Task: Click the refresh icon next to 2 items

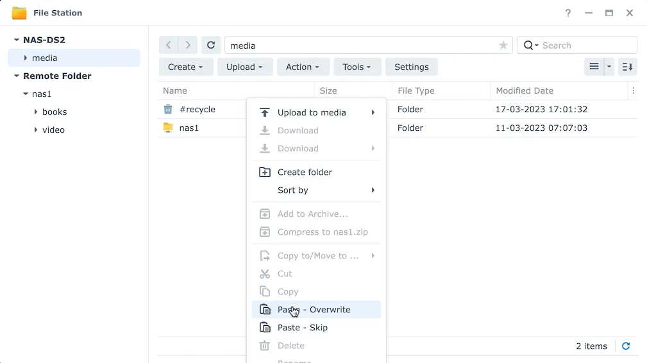Action: 626,346
